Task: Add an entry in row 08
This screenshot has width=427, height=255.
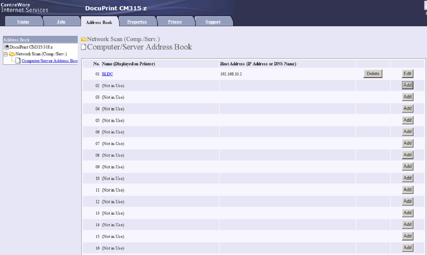Action: click(x=408, y=155)
